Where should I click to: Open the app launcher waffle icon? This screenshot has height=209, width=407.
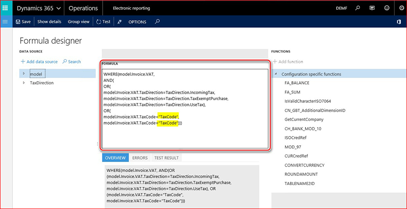[6, 8]
